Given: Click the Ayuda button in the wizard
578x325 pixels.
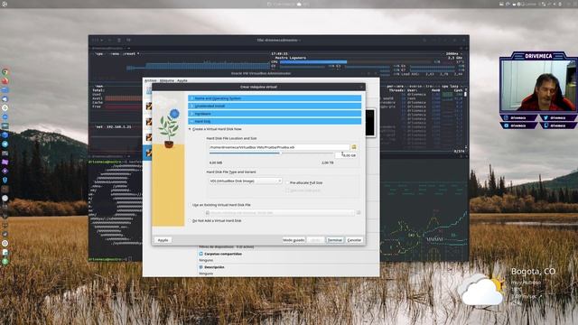Looking at the screenshot, I should click(x=163, y=240).
